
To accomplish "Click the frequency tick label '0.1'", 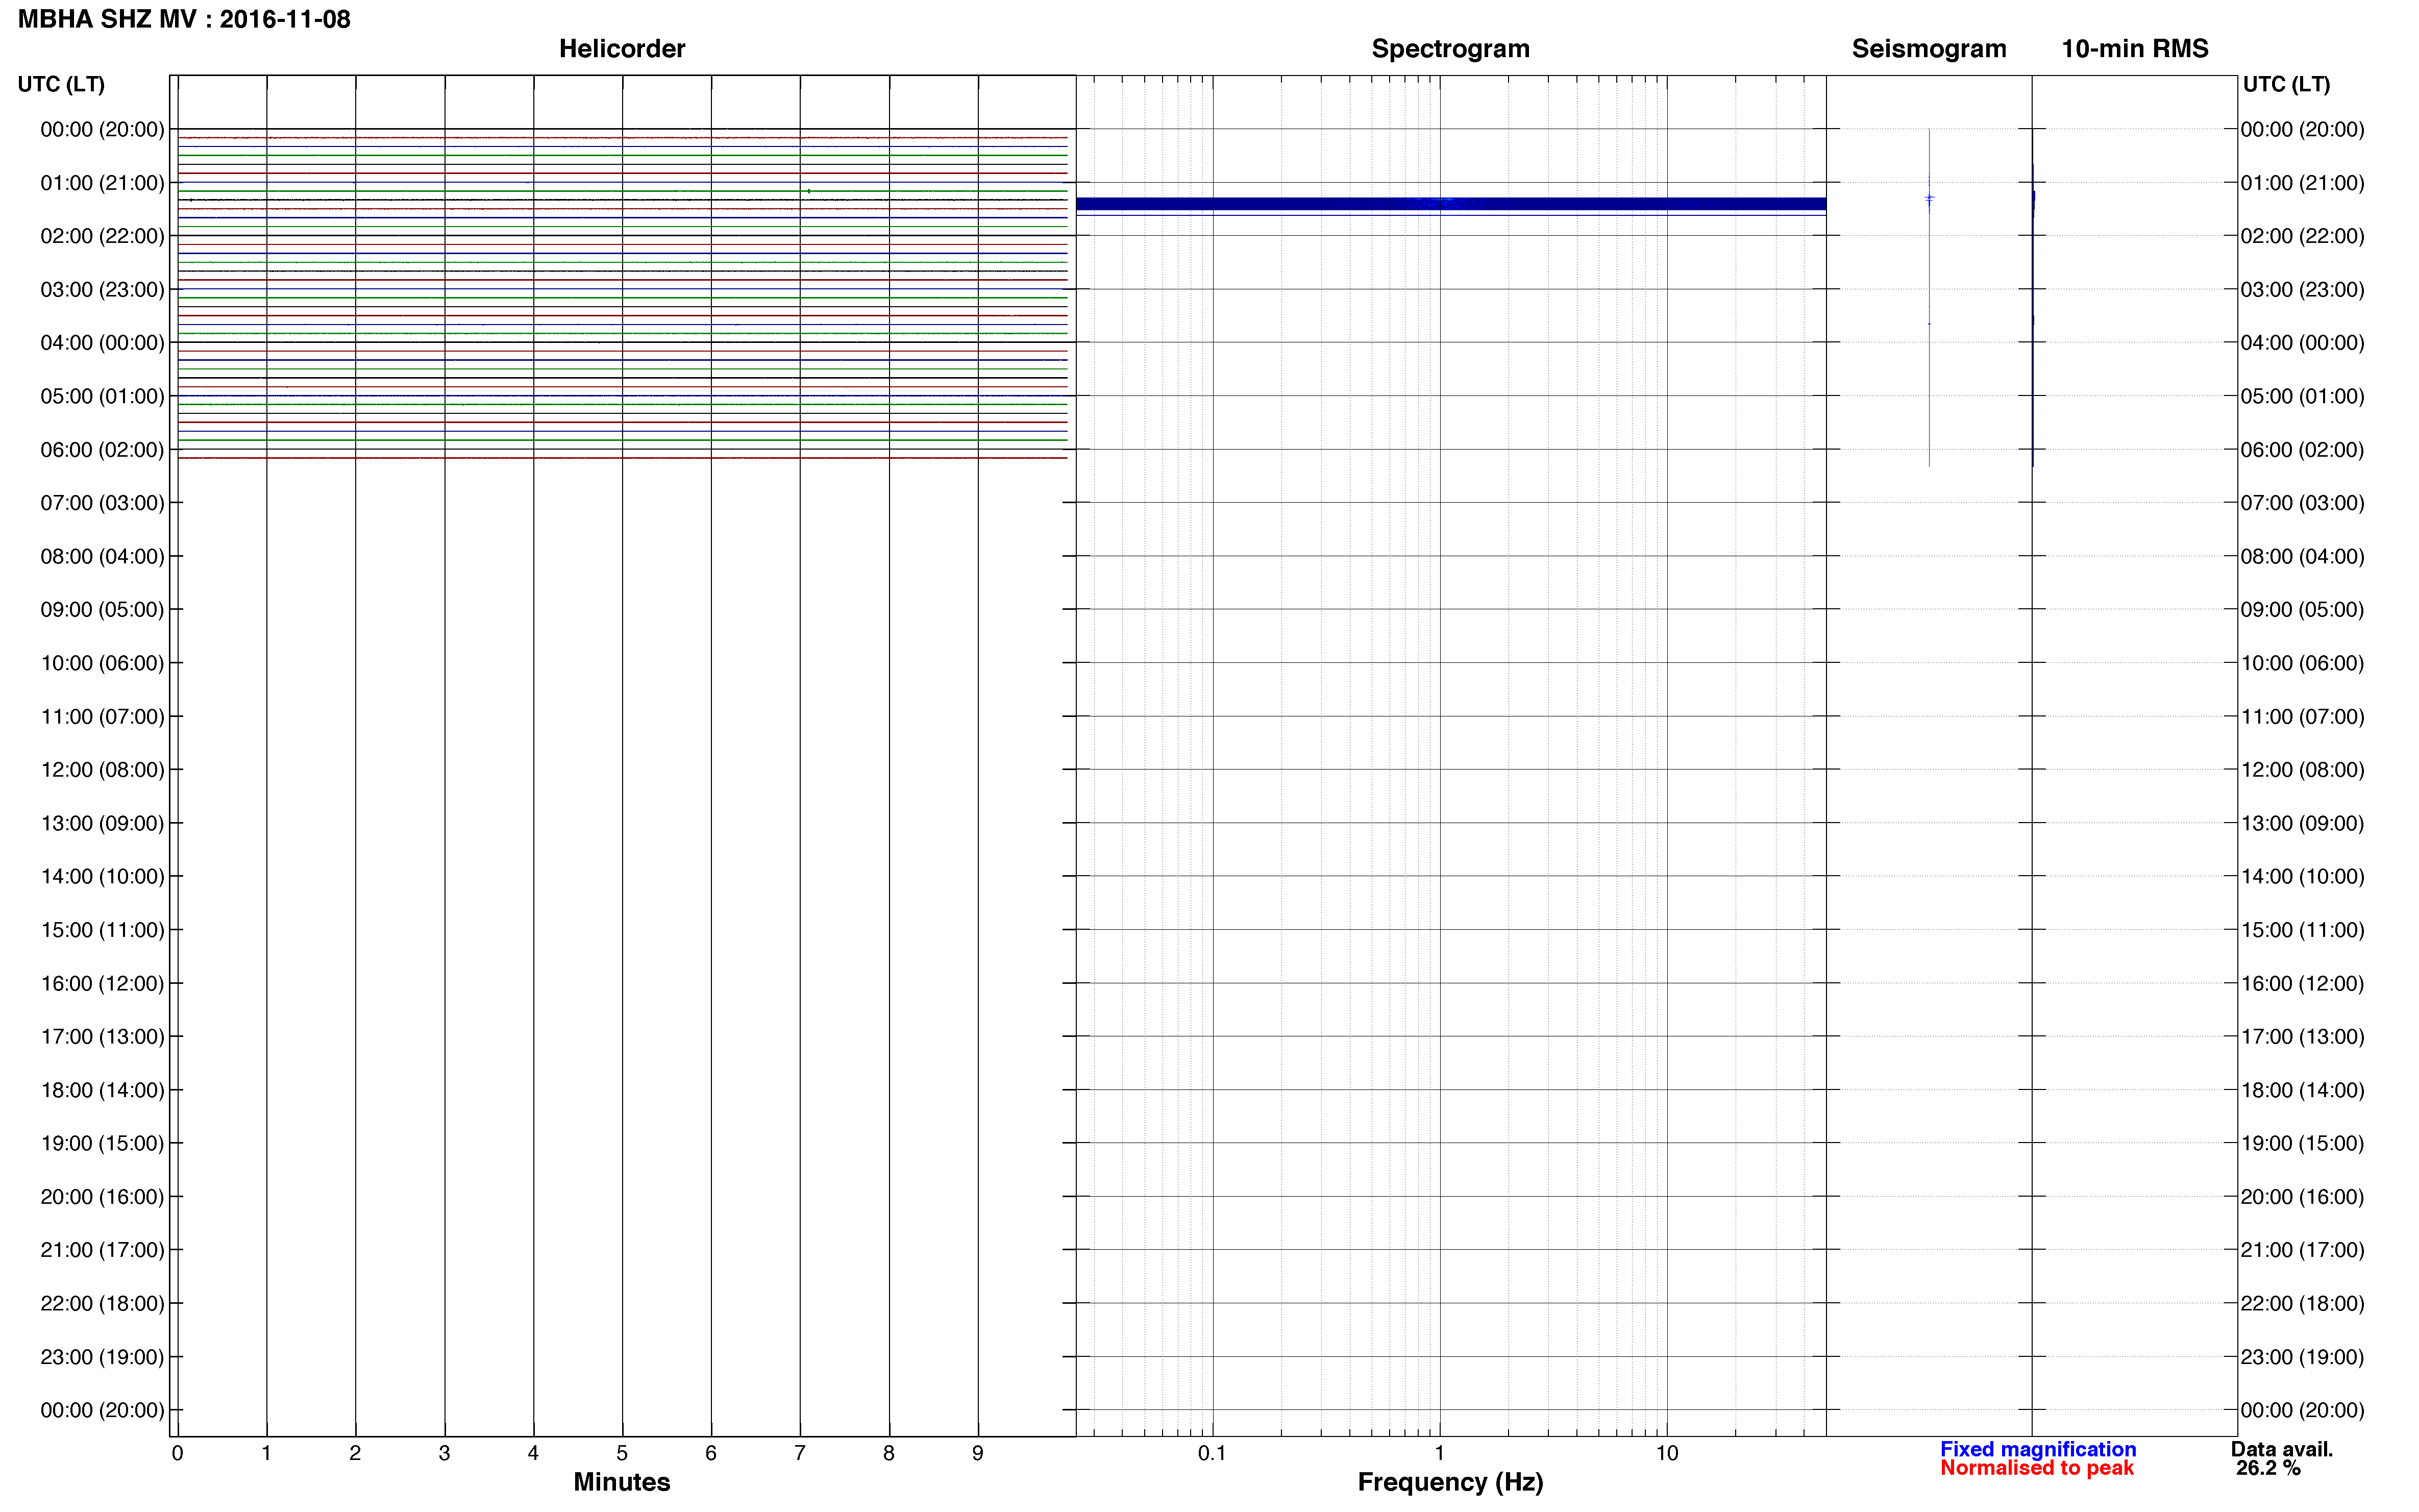I will [1212, 1454].
